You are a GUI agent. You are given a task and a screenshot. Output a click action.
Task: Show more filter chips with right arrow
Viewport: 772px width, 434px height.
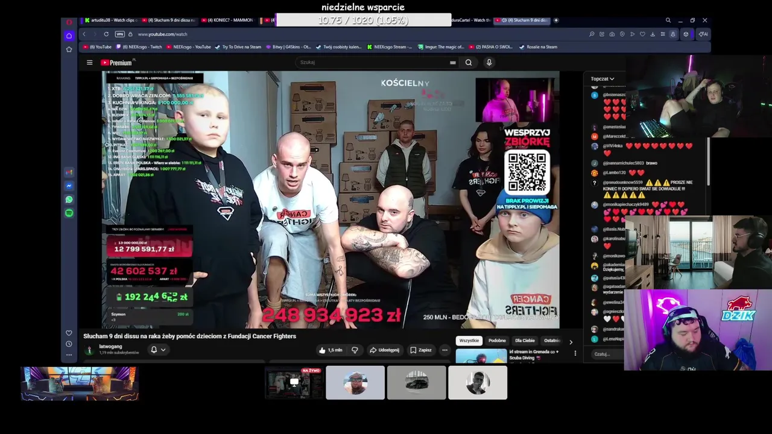tap(571, 342)
